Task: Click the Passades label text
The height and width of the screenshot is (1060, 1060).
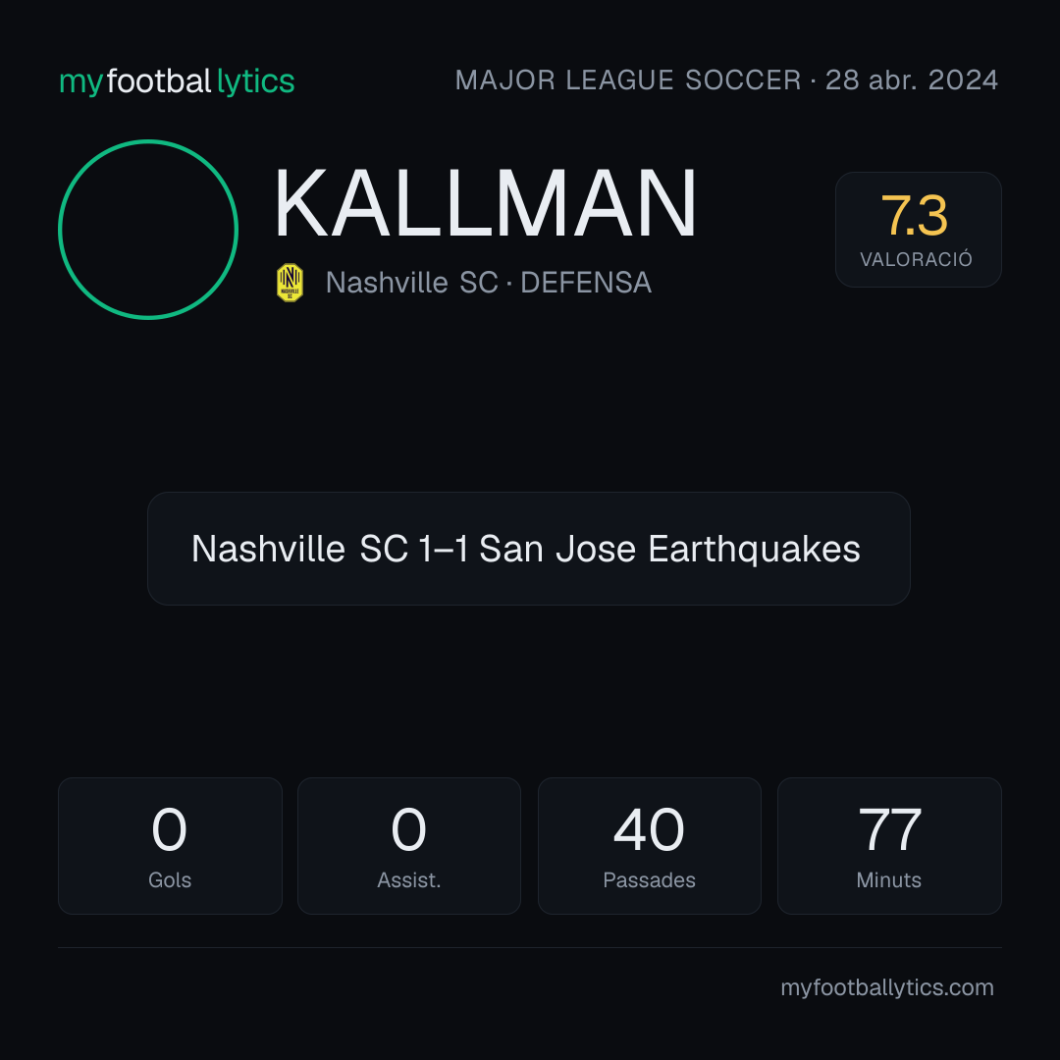Action: (x=649, y=880)
